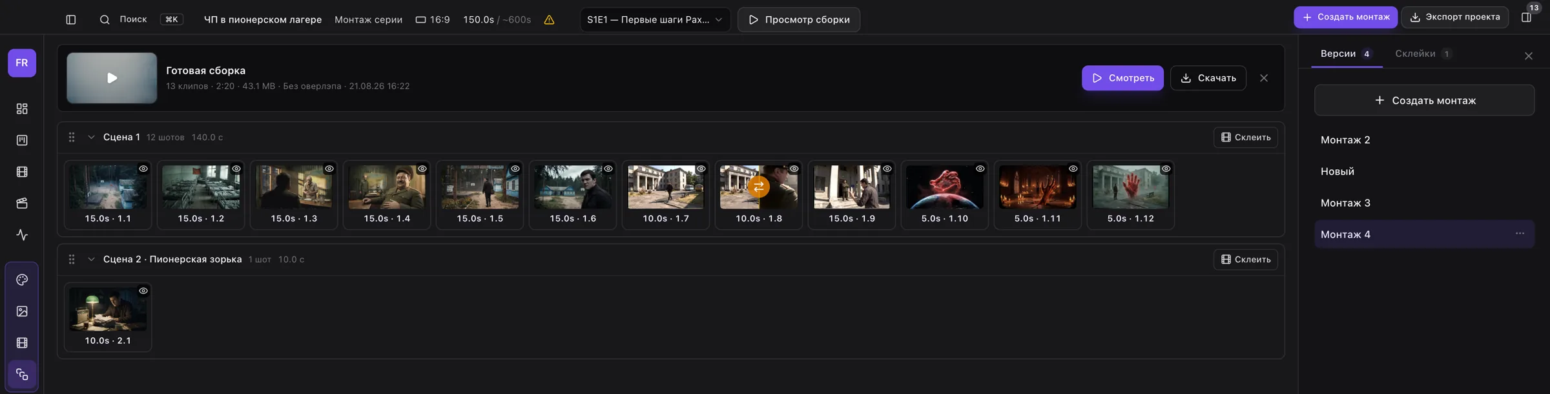The height and width of the screenshot is (394, 1550).
Task: Toggle visibility of shot 1.5
Action: [x=515, y=169]
